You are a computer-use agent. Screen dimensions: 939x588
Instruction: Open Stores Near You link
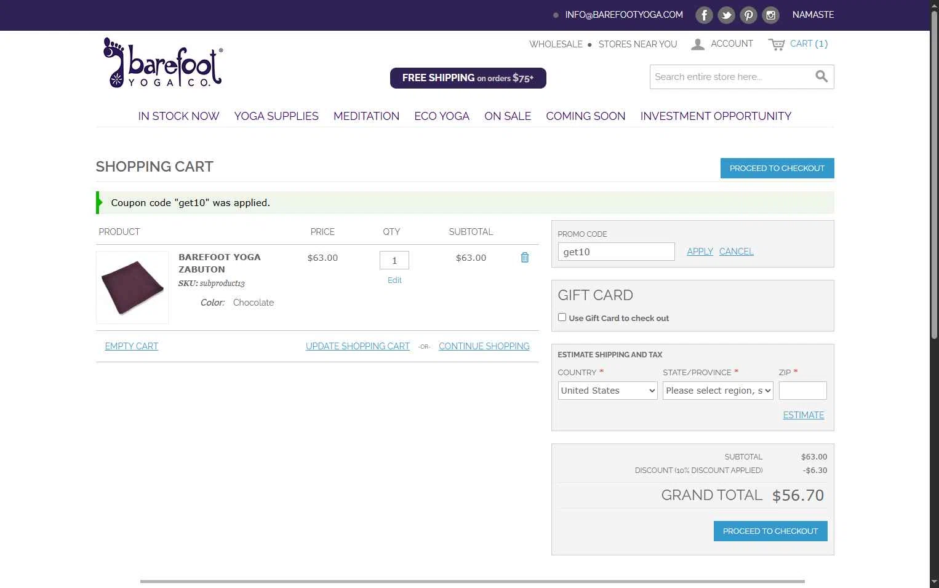point(637,44)
